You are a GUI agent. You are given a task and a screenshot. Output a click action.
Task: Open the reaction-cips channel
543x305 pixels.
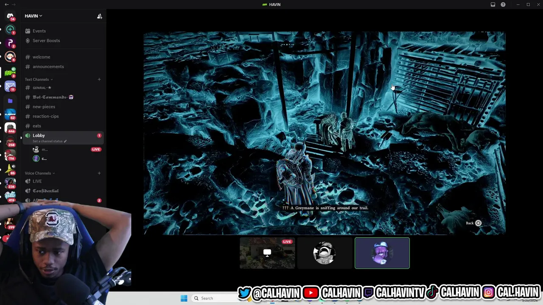click(x=64, y=116)
